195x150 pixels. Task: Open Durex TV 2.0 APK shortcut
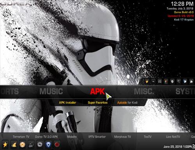pyautogui.click(x=46, y=137)
